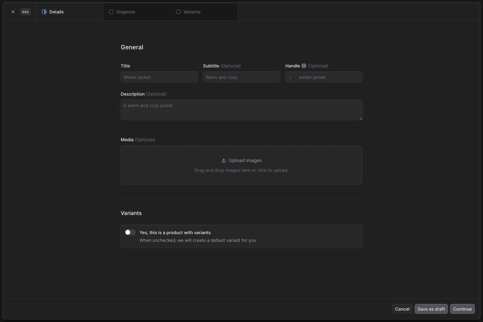Click the Variants step status icon
Viewport: 483px width, 322px height.
[x=178, y=12]
